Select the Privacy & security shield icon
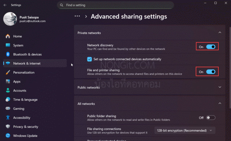 click(x=8, y=127)
